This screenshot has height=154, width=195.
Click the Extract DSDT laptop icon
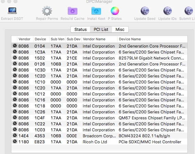pyautogui.click(x=12, y=11)
